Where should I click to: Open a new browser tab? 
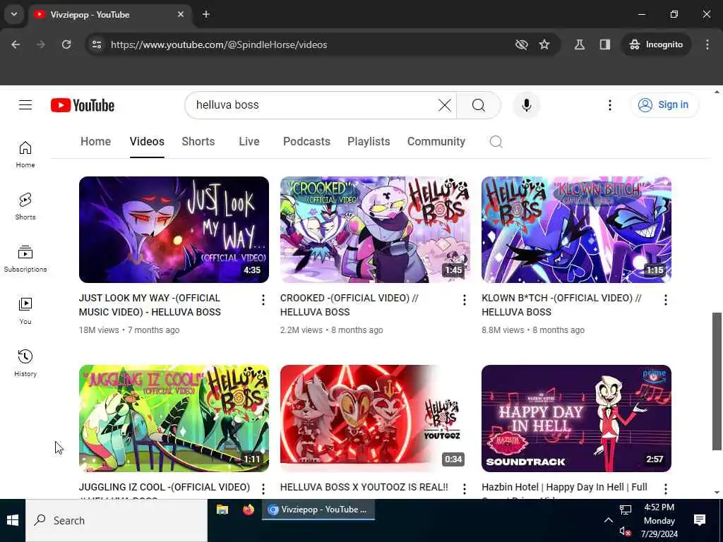point(206,14)
